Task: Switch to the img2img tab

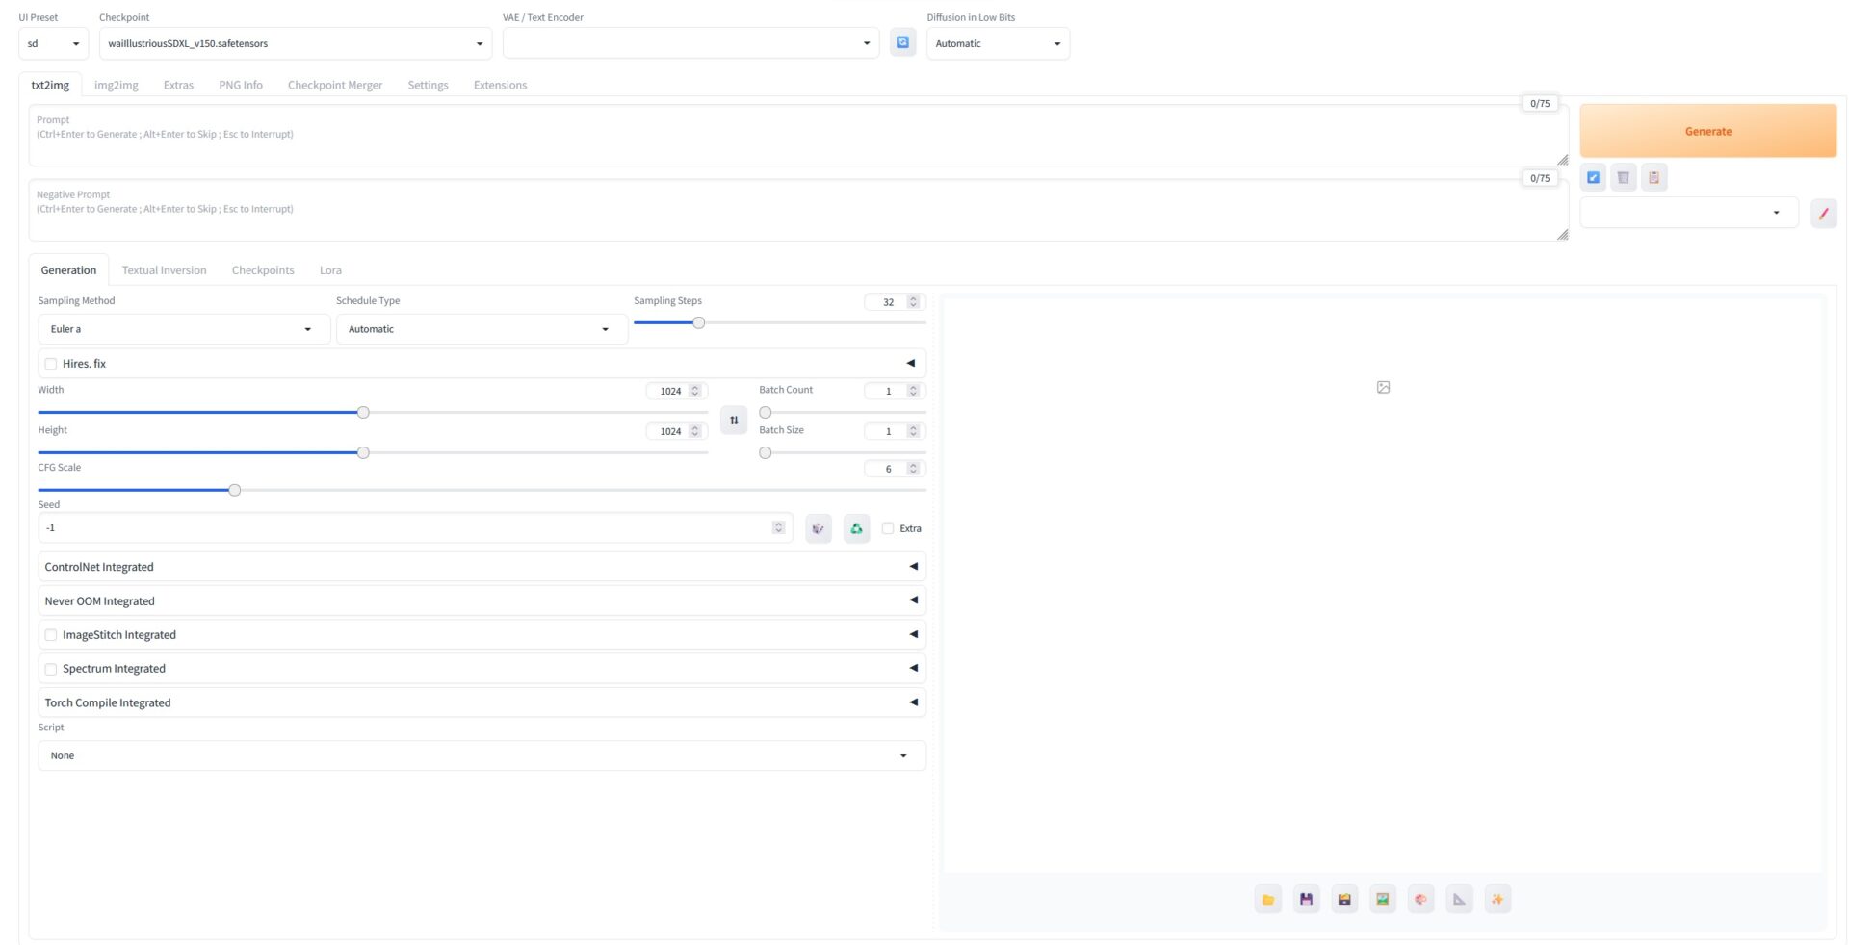Action: 117,85
